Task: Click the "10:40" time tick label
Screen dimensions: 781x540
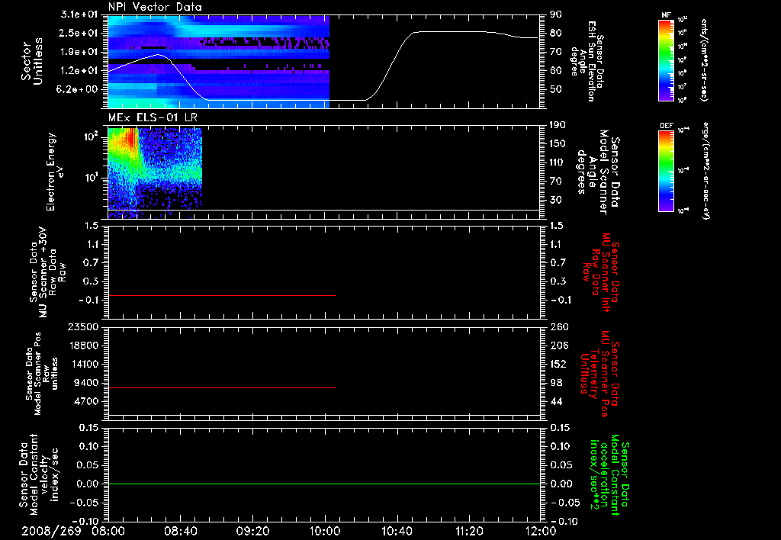Action: click(x=397, y=531)
